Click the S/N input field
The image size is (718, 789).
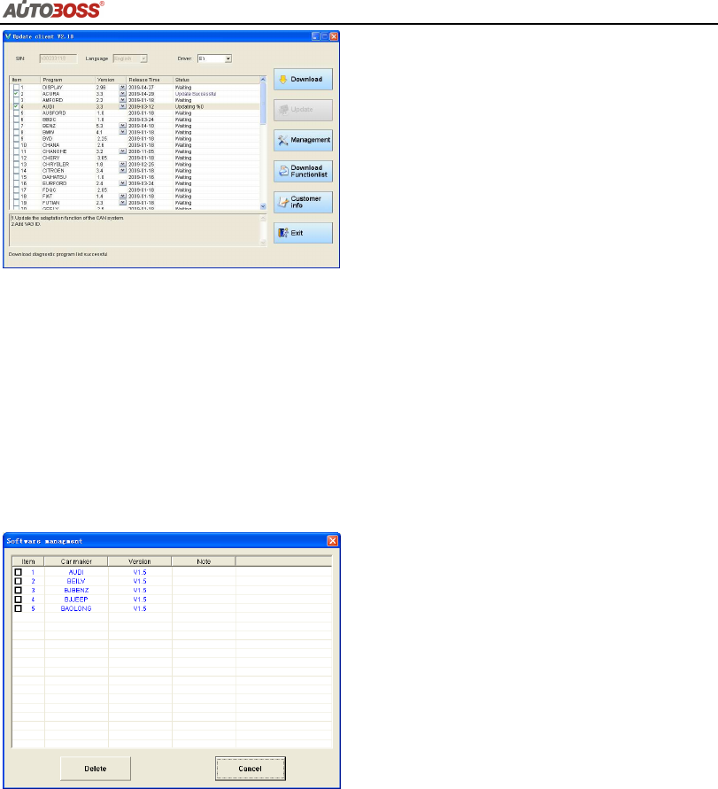tap(58, 58)
